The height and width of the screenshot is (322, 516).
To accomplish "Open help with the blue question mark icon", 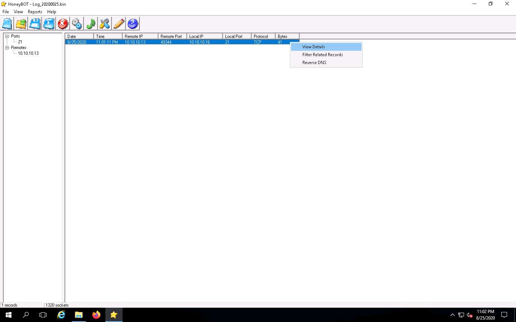I will tap(133, 24).
